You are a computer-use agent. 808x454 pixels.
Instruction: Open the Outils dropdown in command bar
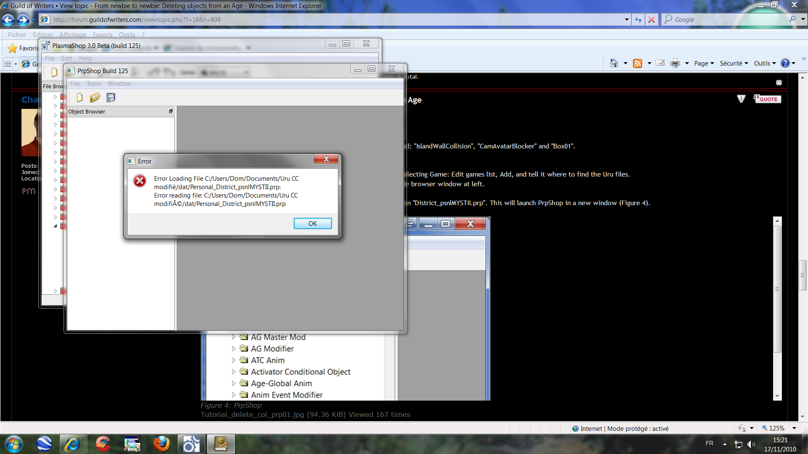[x=765, y=63]
